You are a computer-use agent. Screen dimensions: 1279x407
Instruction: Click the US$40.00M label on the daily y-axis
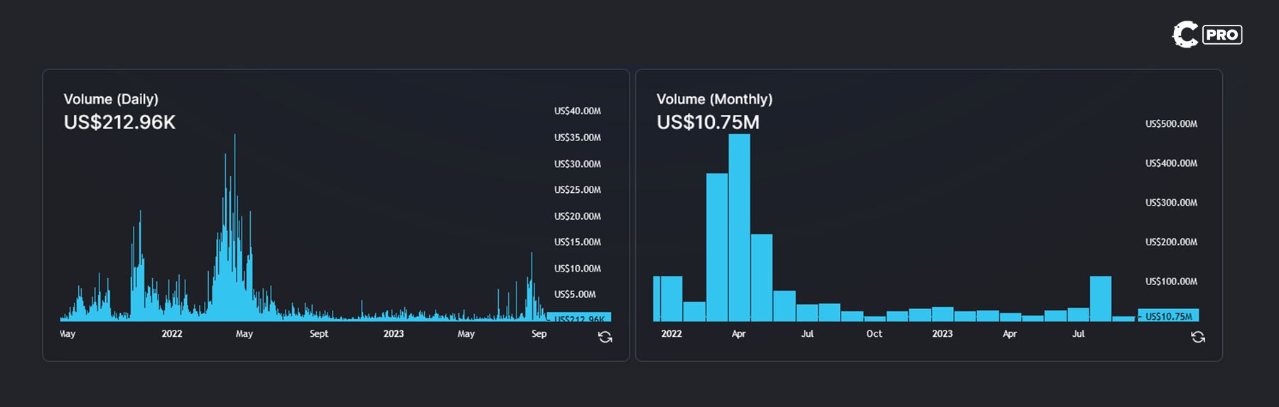(x=577, y=111)
